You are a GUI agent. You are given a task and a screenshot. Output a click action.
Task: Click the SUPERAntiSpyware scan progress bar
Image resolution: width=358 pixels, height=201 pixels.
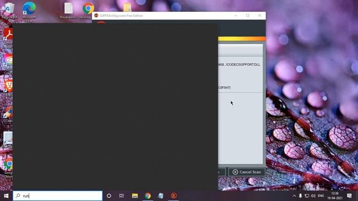pyautogui.click(x=242, y=39)
